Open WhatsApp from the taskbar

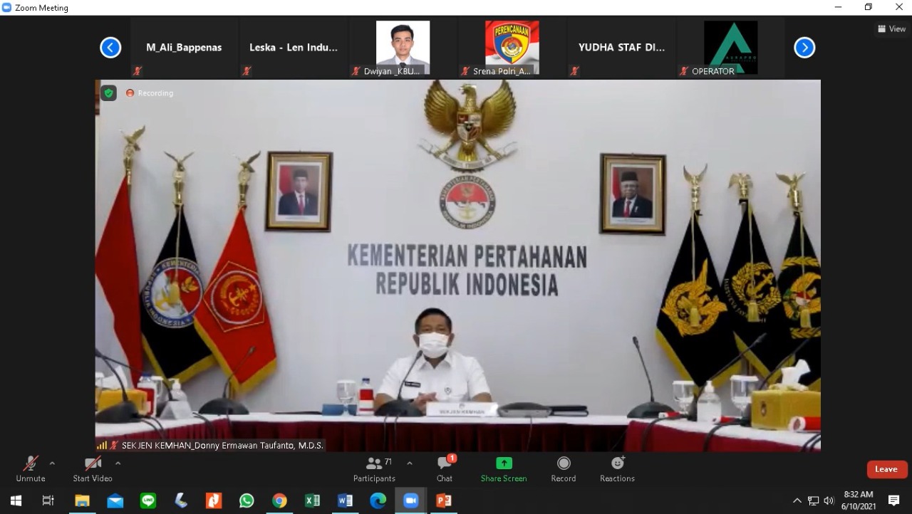click(x=247, y=500)
